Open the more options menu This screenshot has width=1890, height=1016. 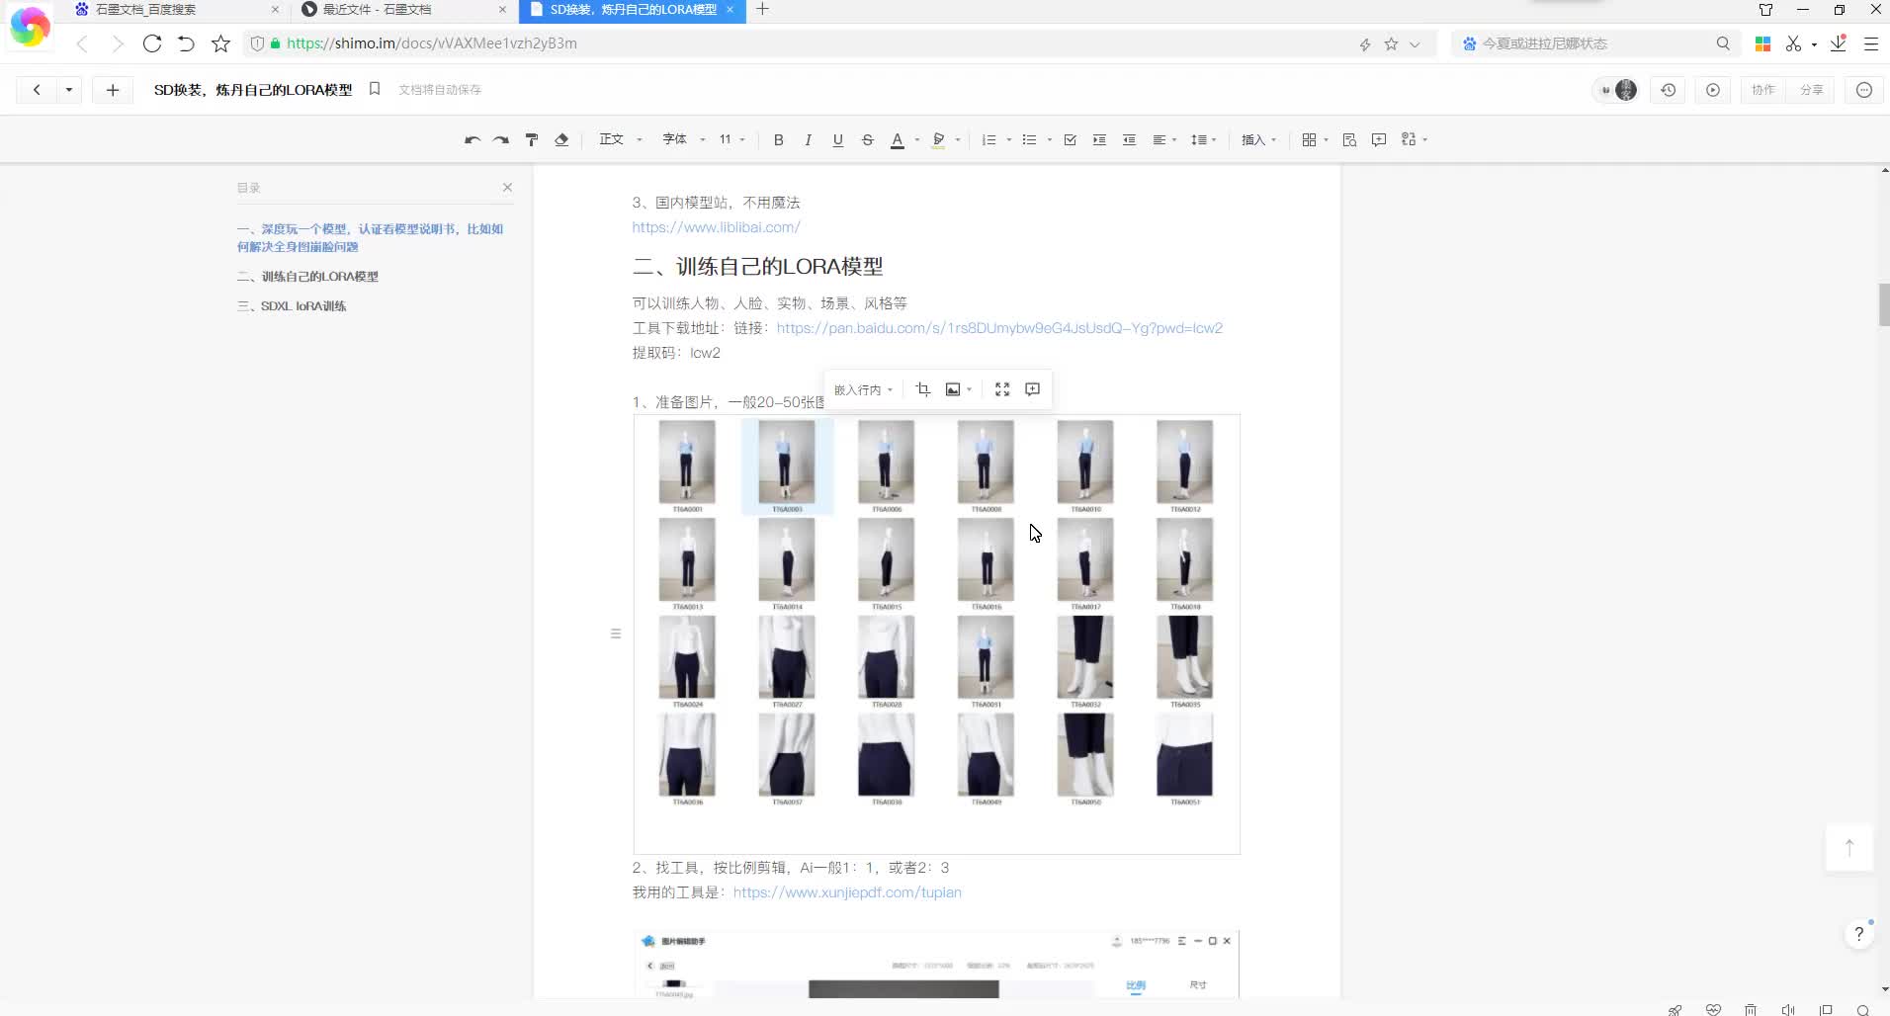click(1864, 90)
